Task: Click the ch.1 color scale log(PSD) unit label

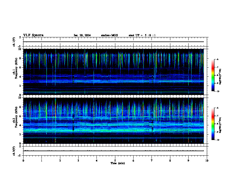Action: 220,76
